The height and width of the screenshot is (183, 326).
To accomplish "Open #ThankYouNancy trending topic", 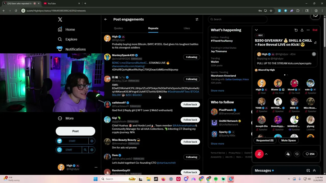I will pos(222,41).
